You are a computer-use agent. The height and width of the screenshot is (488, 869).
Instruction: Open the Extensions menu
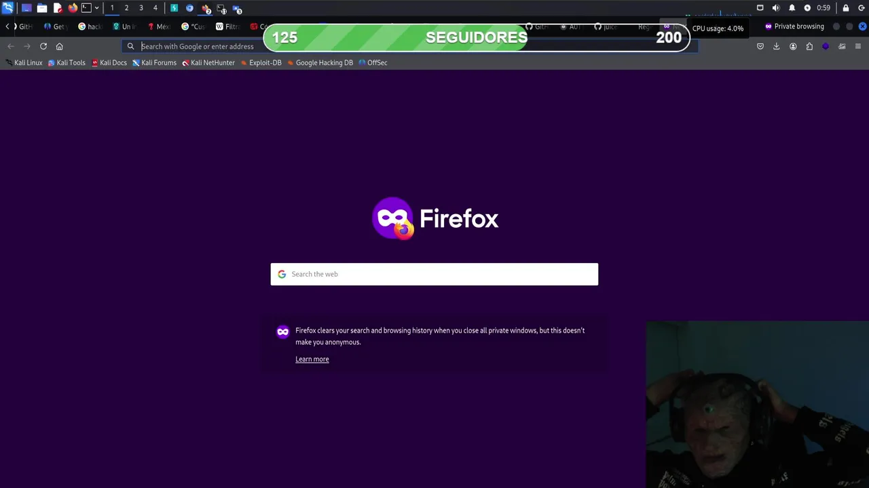click(809, 46)
